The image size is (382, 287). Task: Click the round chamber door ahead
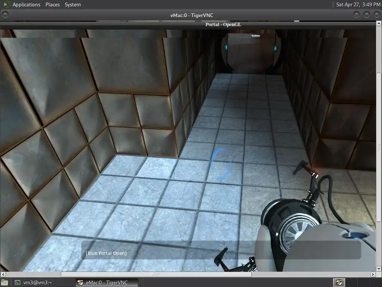pyautogui.click(x=251, y=53)
